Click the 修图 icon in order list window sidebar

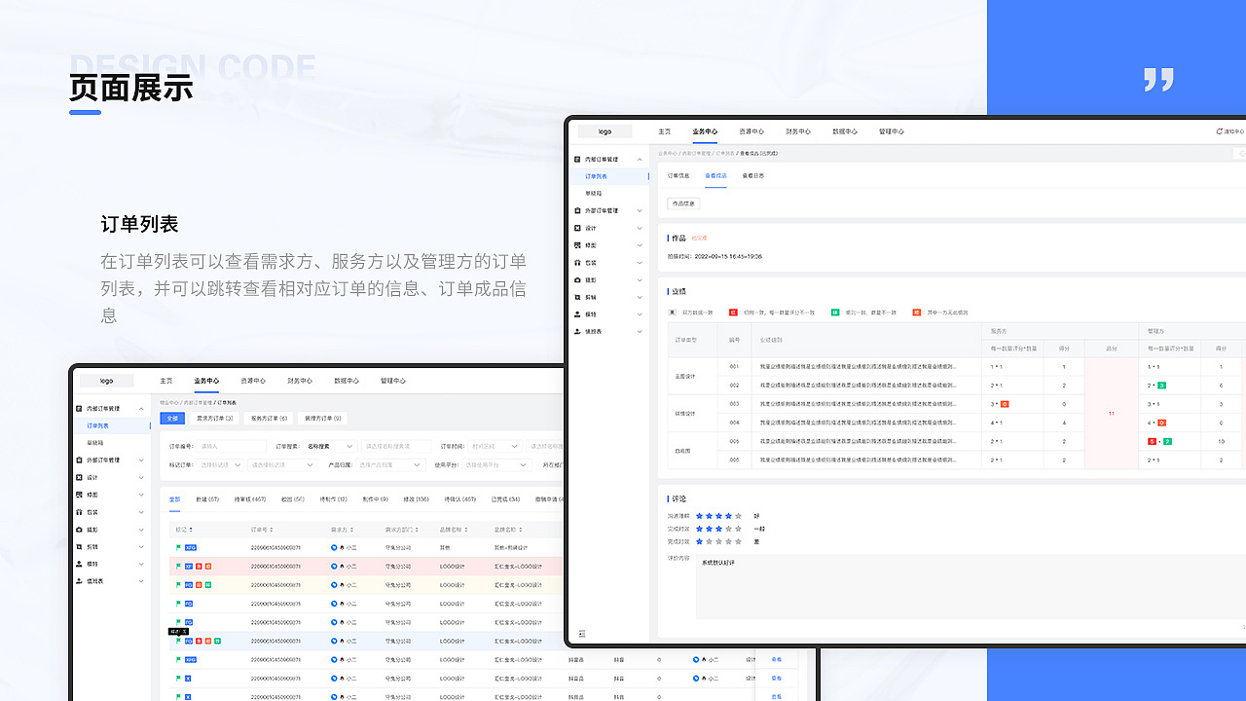coord(79,495)
